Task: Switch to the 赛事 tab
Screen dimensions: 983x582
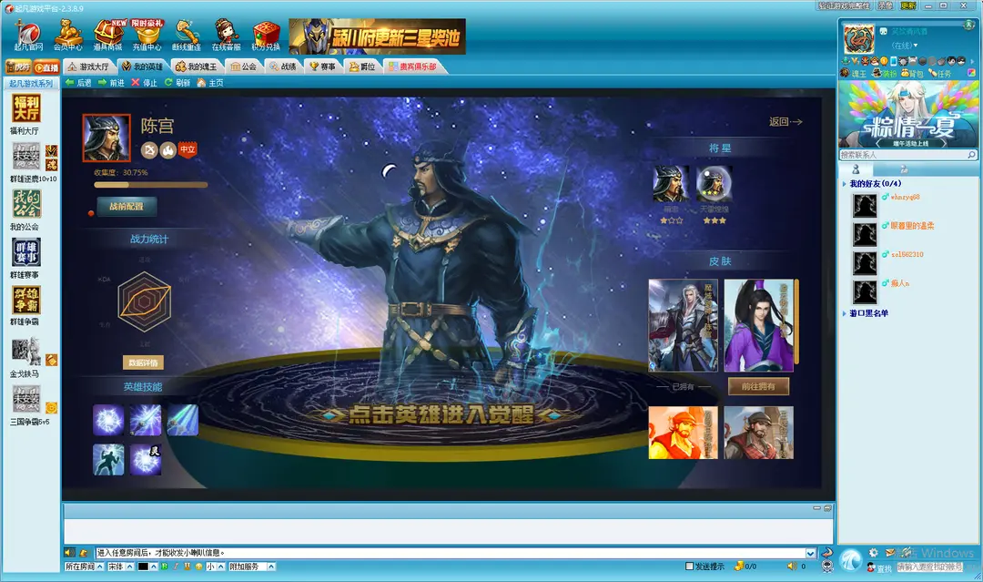Action: click(323, 66)
